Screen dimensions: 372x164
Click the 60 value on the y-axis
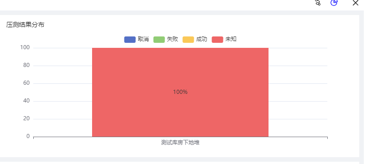click(26, 83)
